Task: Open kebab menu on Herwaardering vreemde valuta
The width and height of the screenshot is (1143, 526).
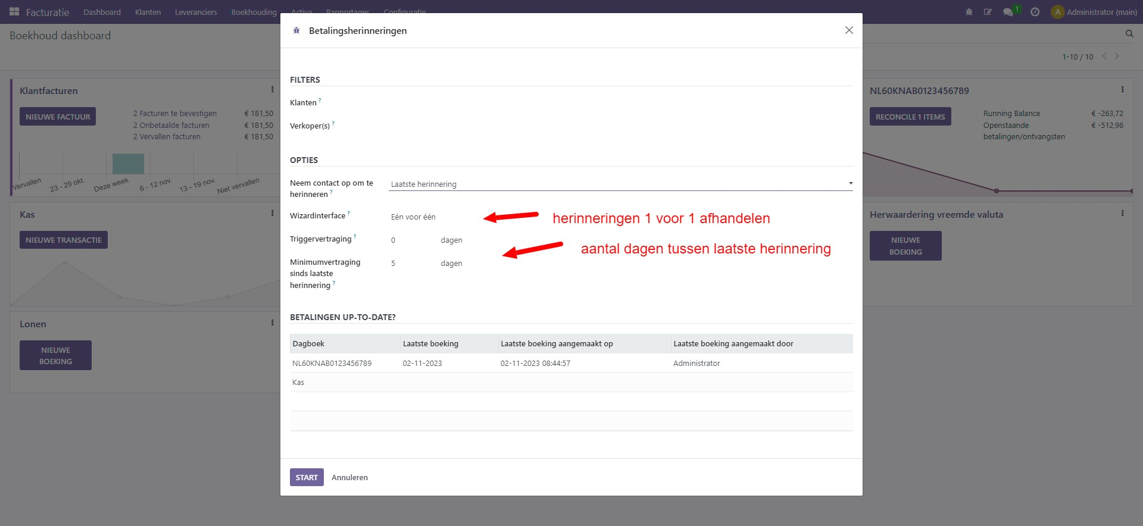Action: point(1123,214)
